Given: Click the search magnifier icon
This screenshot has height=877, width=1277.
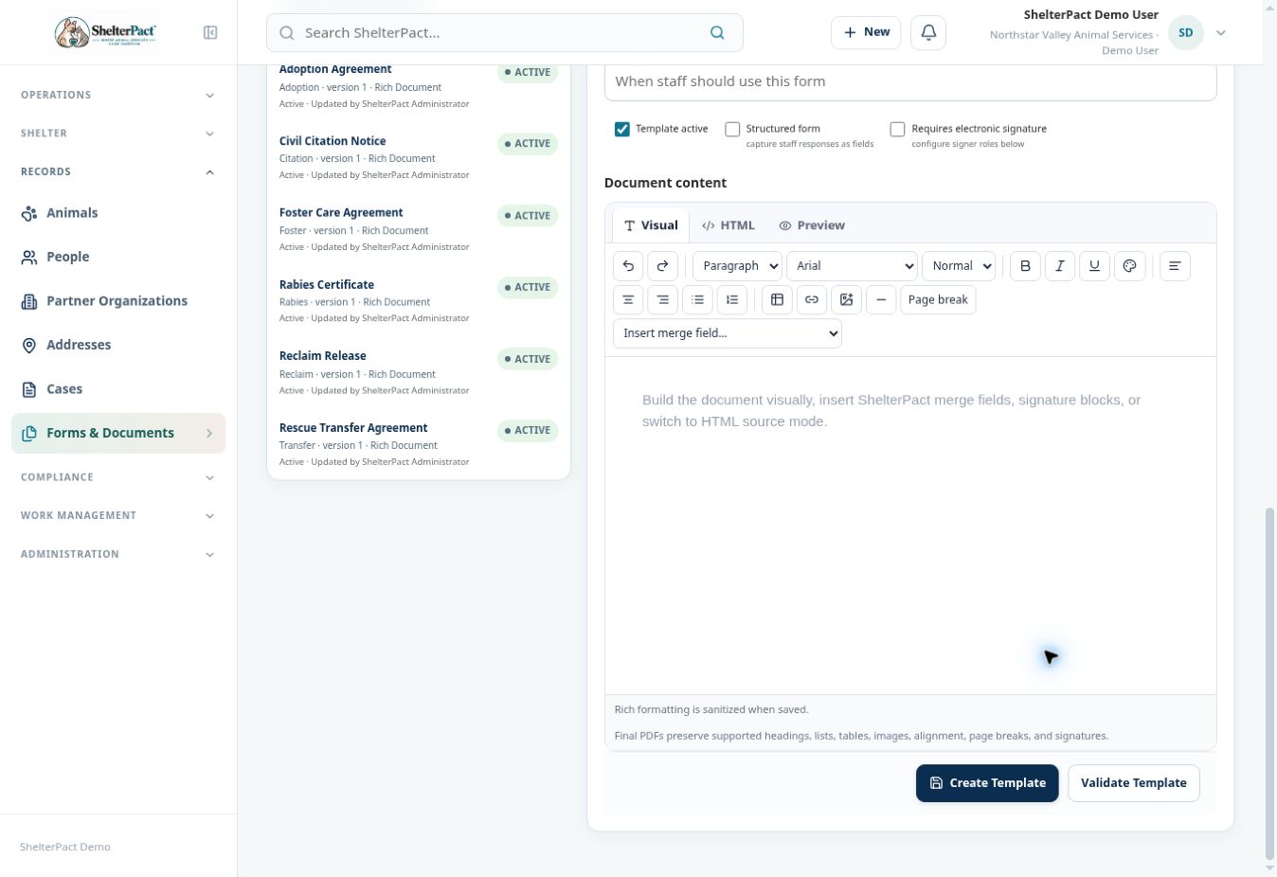Looking at the screenshot, I should (717, 33).
